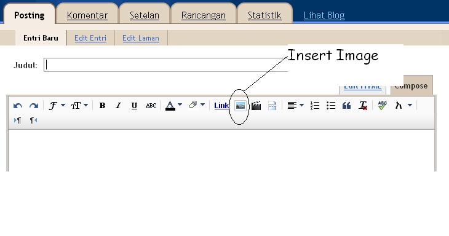The width and height of the screenshot is (449, 236).
Task: Click in the Judul title field
Action: 166,65
